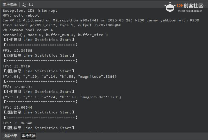Click the clear terminal broom icon

coord(24,5)
